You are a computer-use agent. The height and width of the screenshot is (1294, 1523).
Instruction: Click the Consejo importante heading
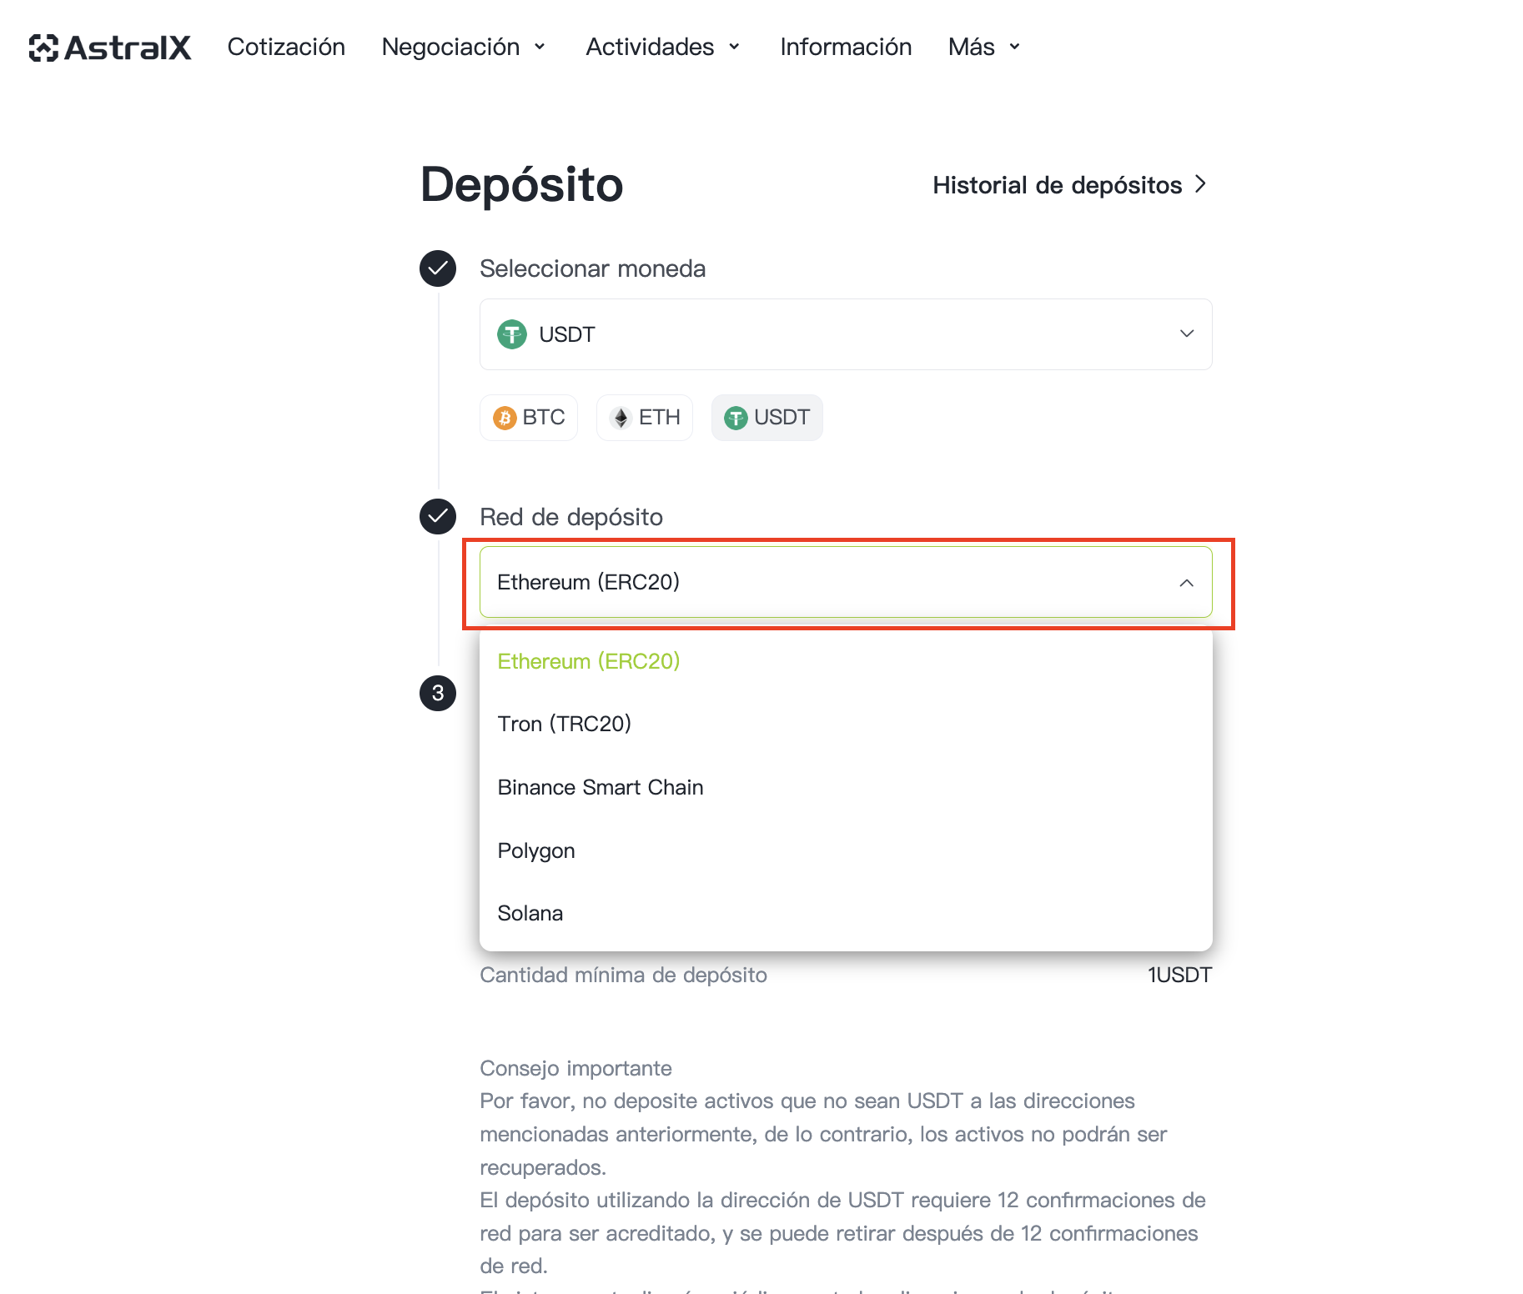pos(576,1068)
